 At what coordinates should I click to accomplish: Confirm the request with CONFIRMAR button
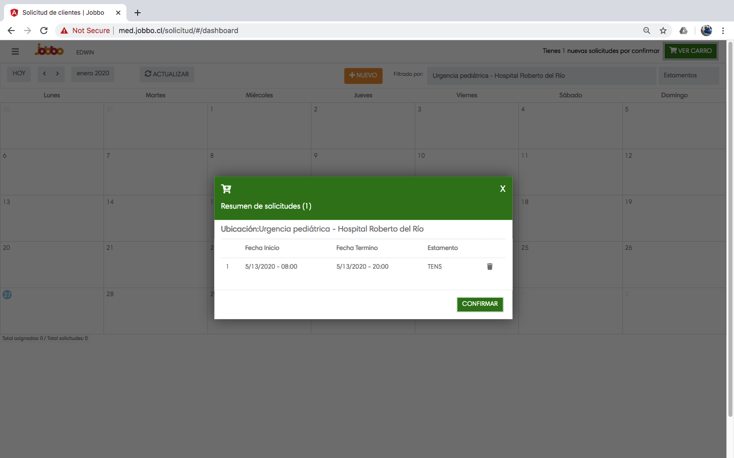point(480,304)
